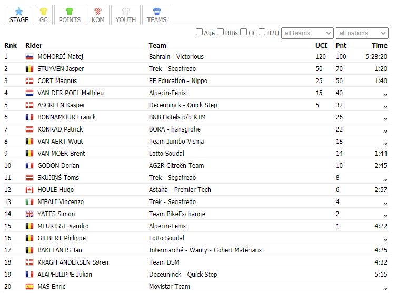Open team Team BikeExchange
396x293 pixels.
177,214
